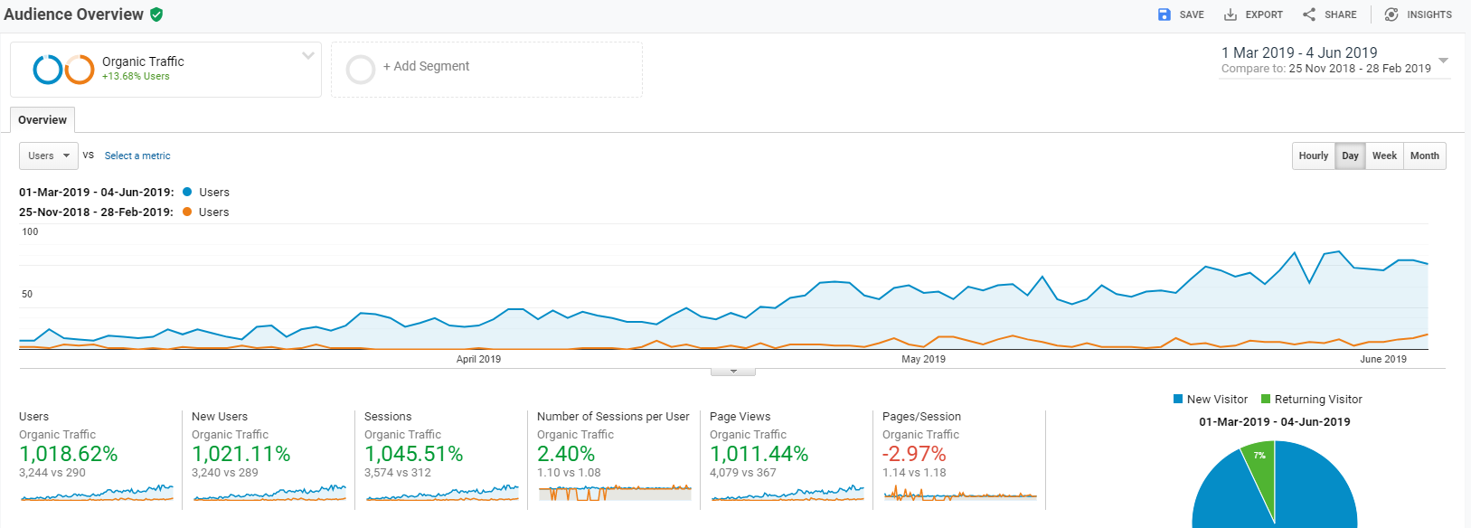Click the empty Add Segment circle icon

pos(361,70)
